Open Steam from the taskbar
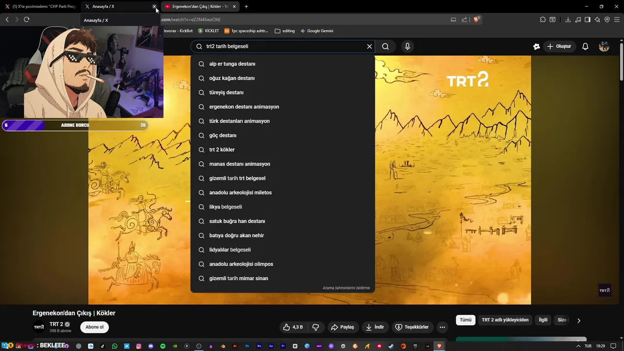 391,346
